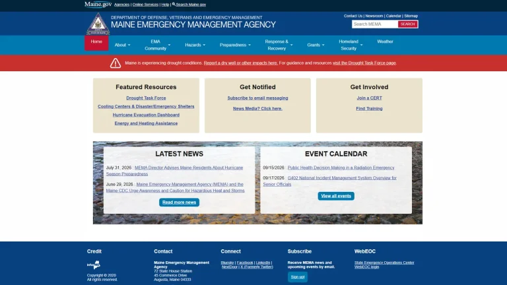Click the InforME credit logo in footer
Viewport: 507px width, 285px height.
tap(94, 265)
